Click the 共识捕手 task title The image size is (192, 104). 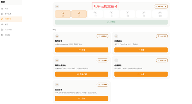pos(59,90)
